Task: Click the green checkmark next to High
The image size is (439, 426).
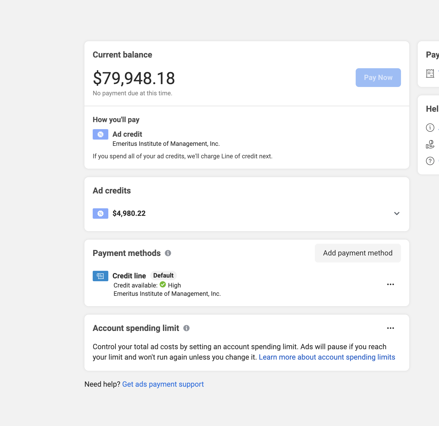Action: pyautogui.click(x=163, y=284)
